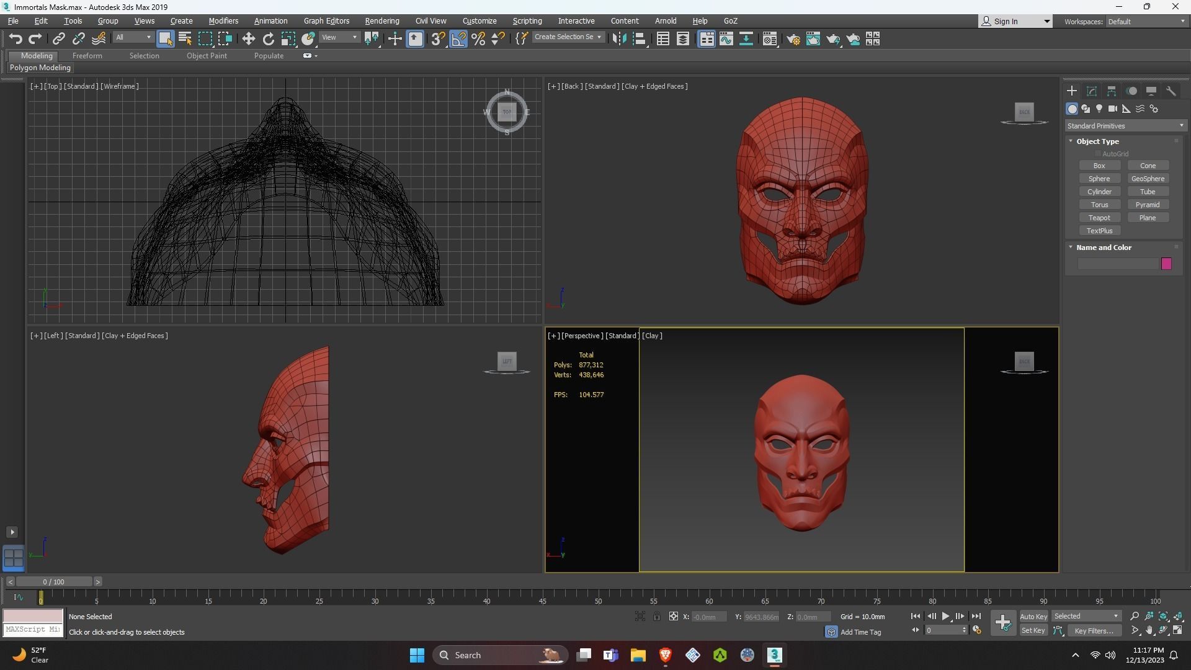Click the Sphere primitive button
1191x670 pixels.
click(x=1099, y=179)
